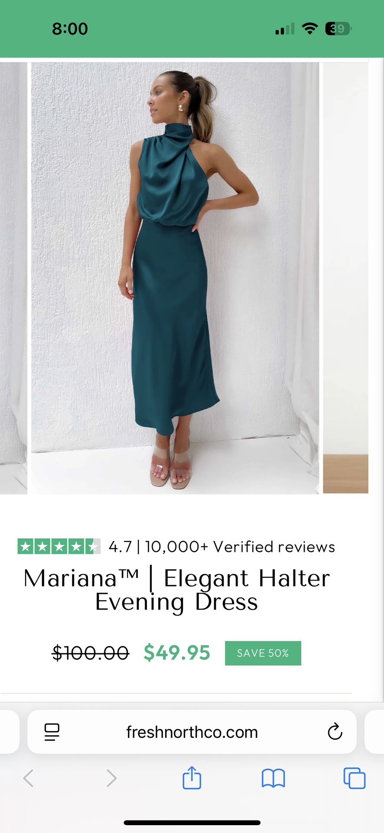The width and height of the screenshot is (384, 833).
Task: Click the freshnorthco.com address field
Action: tap(192, 732)
